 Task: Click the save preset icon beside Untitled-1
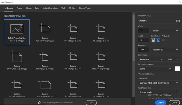click(x=178, y=21)
